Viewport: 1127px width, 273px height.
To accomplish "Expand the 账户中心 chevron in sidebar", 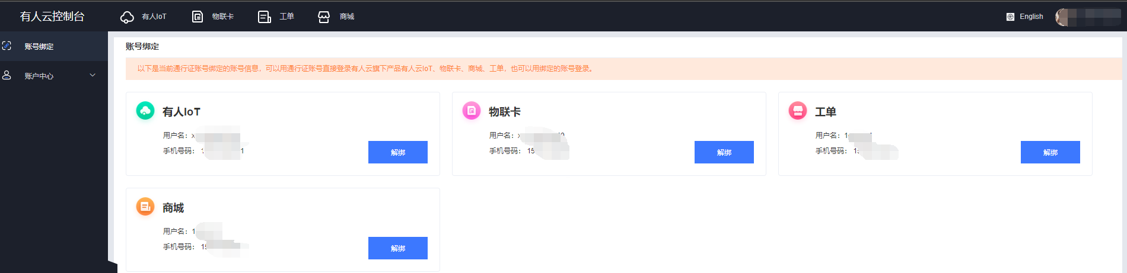I will pos(93,75).
